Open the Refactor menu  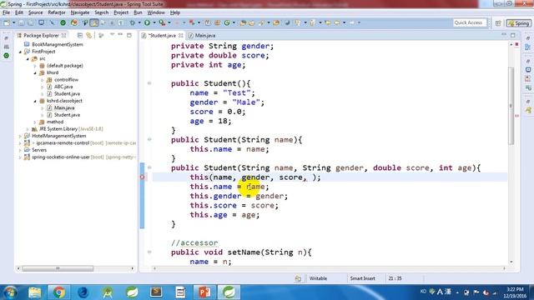coord(57,12)
